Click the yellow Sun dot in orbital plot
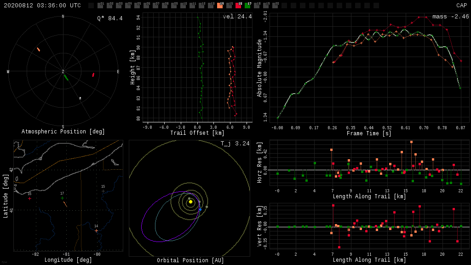The height and width of the screenshot is (265, 471). click(x=190, y=202)
